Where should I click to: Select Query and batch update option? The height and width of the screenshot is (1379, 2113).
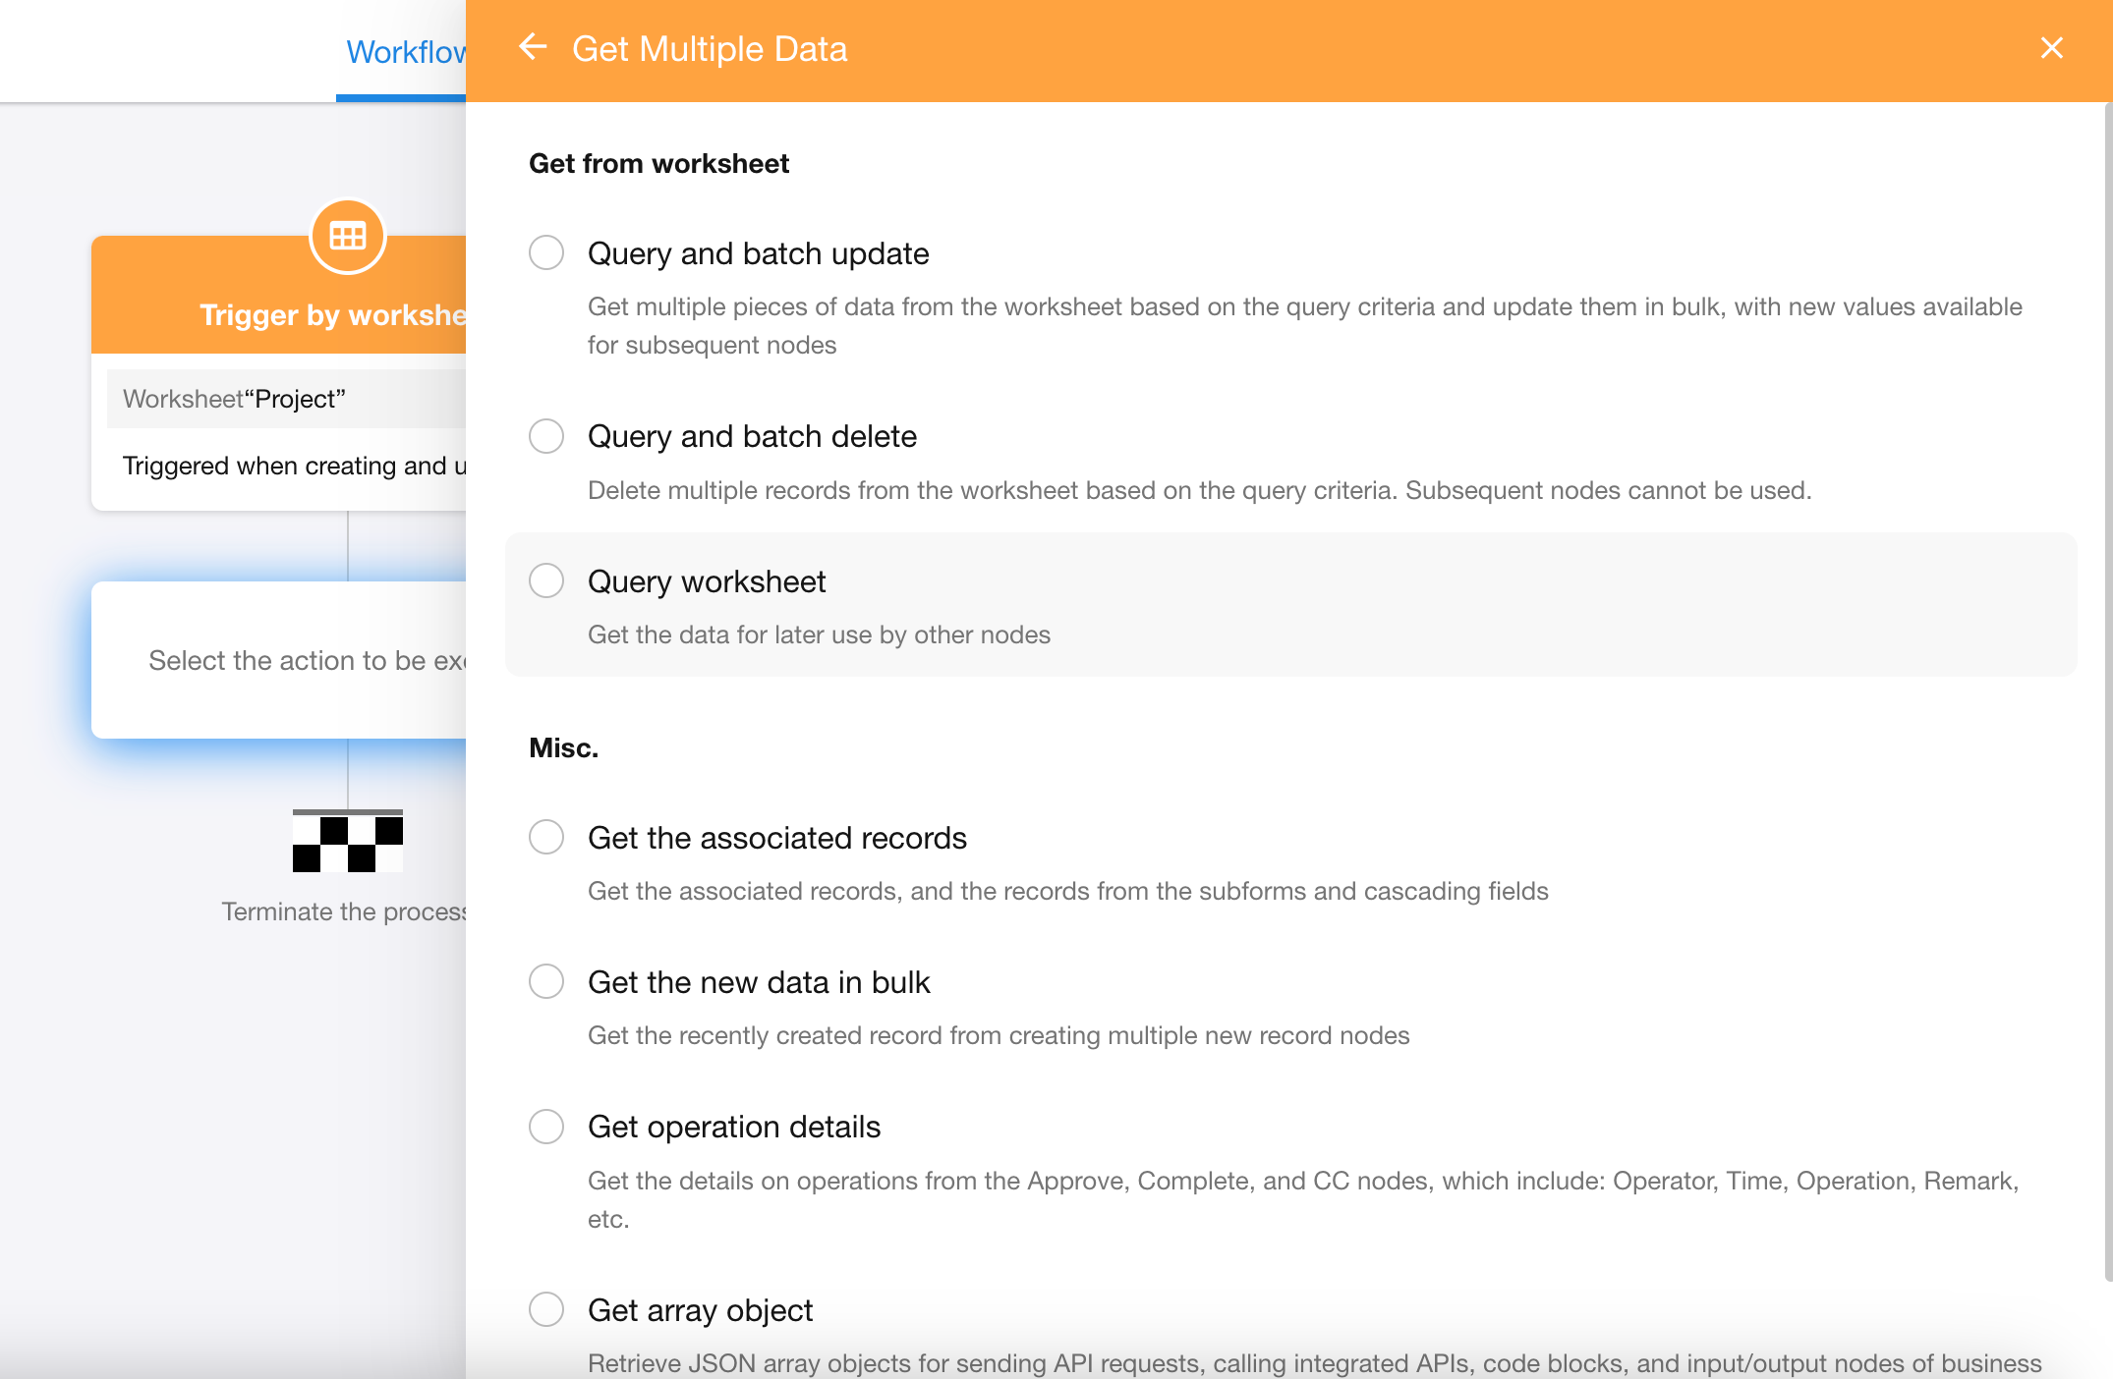pyautogui.click(x=546, y=253)
